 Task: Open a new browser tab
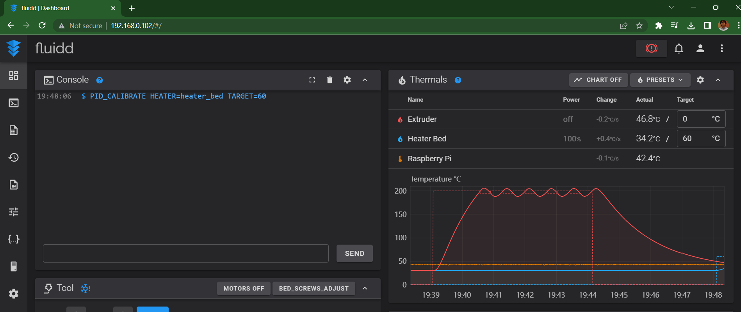tap(132, 8)
